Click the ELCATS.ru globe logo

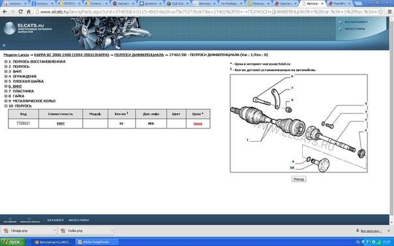tap(10, 28)
